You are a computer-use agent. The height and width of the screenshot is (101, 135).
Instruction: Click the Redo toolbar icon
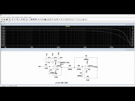77,19
